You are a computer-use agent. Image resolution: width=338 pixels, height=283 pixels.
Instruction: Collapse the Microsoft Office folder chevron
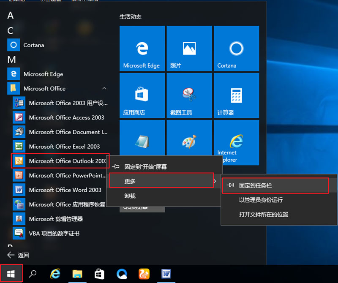[x=104, y=88]
